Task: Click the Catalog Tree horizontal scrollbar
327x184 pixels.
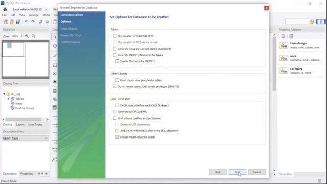Action: click(x=24, y=119)
